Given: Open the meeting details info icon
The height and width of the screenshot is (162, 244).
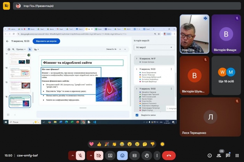Looking at the screenshot, I should [x=209, y=155].
